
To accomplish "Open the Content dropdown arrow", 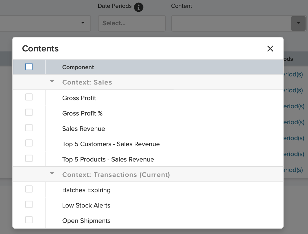I will tap(298, 23).
